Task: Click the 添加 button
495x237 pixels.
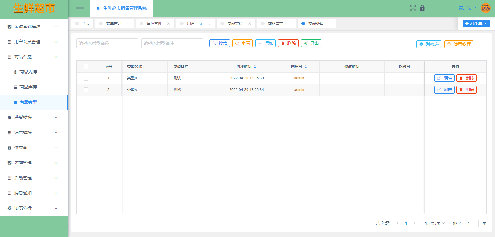Action: coord(265,43)
